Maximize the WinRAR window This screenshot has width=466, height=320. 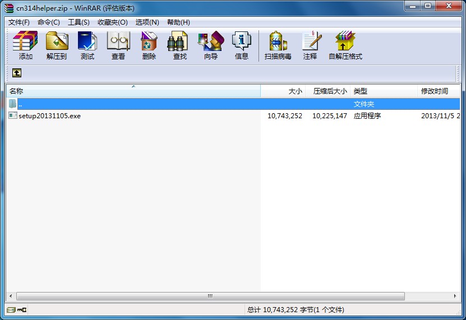(x=428, y=6)
